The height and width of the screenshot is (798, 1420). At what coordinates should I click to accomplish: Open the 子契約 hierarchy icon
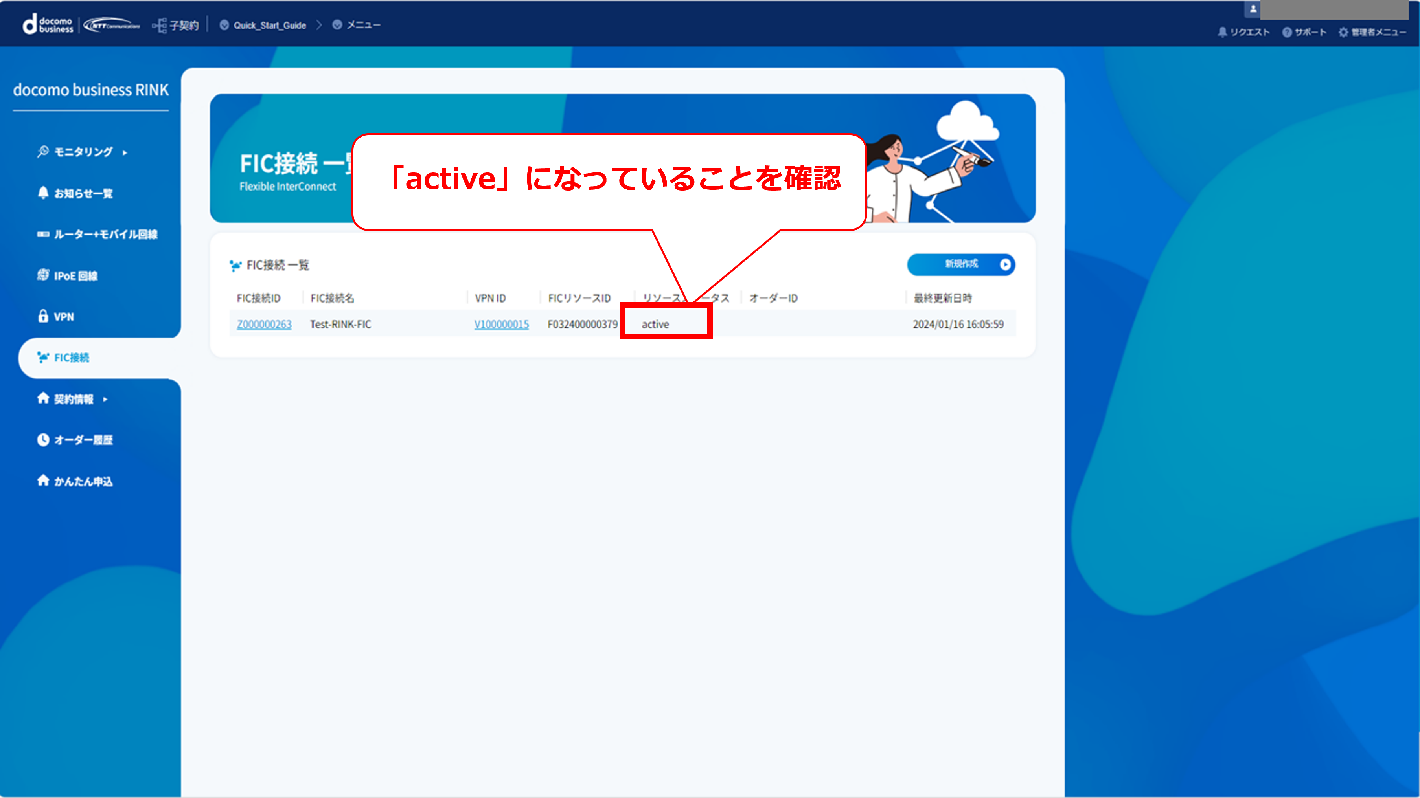[x=159, y=26]
